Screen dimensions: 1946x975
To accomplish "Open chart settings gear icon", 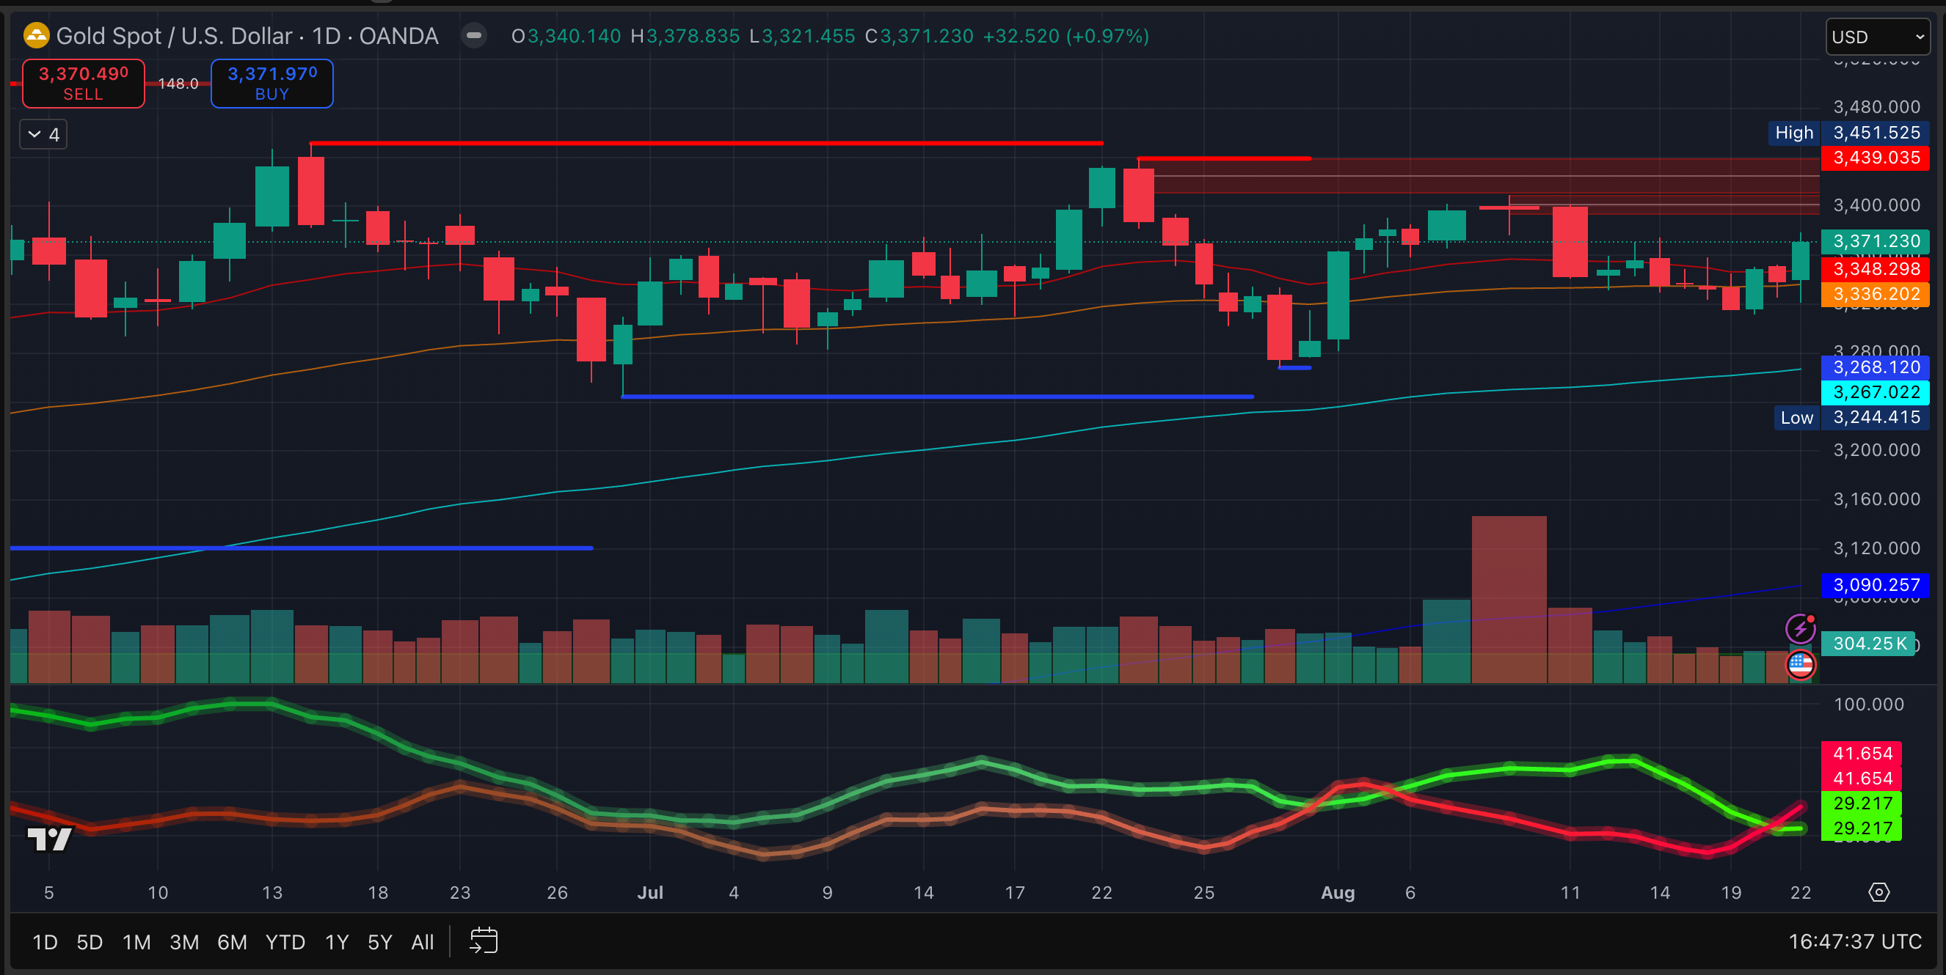I will 1878,892.
